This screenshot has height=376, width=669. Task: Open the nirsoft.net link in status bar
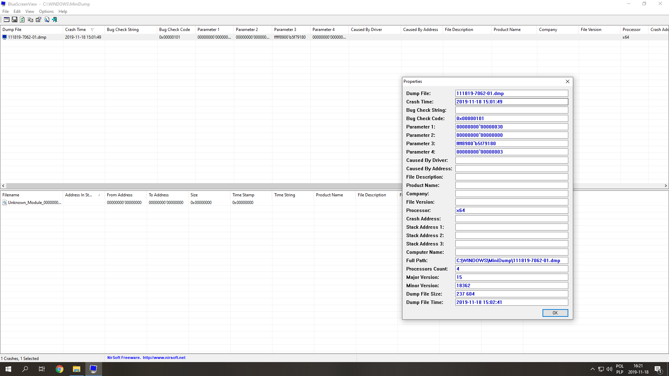[x=164, y=358]
